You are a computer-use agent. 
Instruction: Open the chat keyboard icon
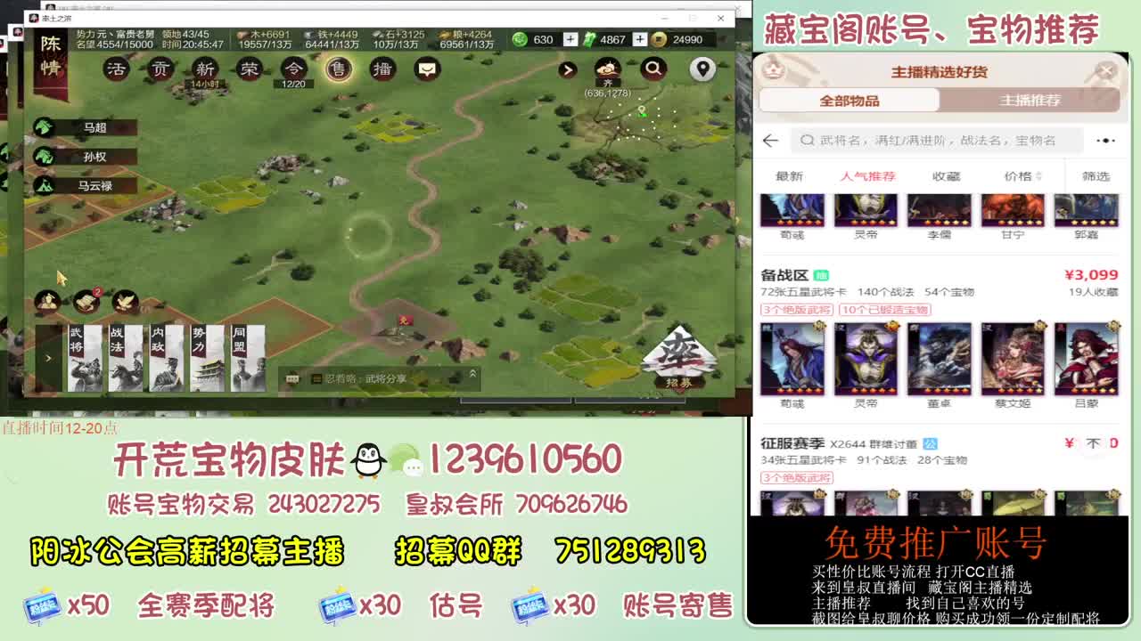coord(292,378)
